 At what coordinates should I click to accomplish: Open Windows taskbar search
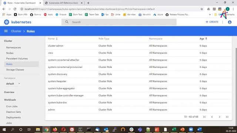coord(13,130)
